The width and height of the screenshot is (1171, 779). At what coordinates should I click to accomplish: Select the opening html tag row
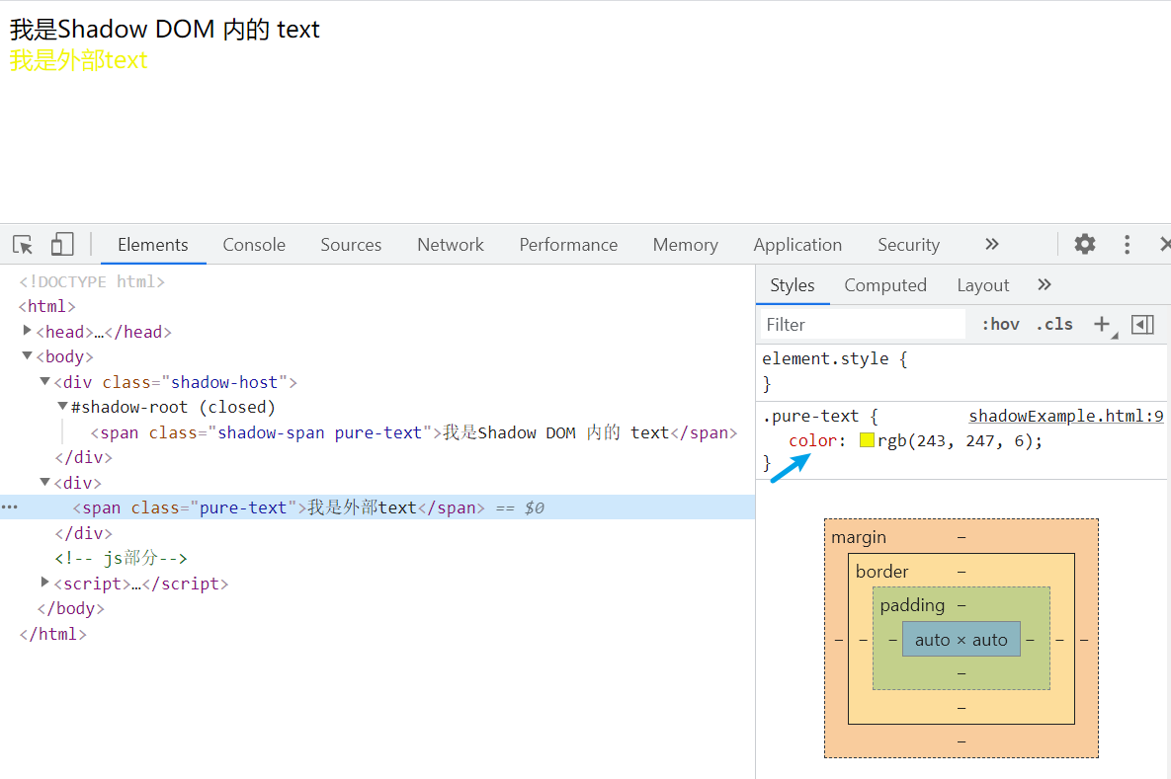tap(47, 306)
